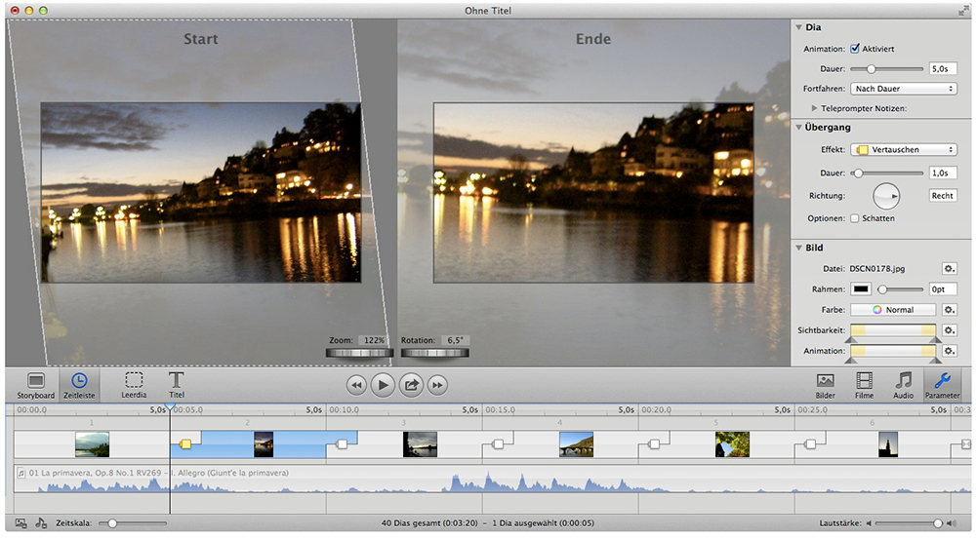Open the Filme media browser

864,384
